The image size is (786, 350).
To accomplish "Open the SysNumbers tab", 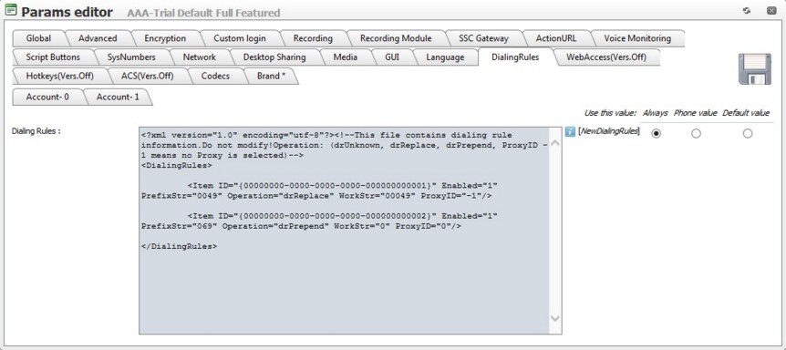I will (131, 57).
